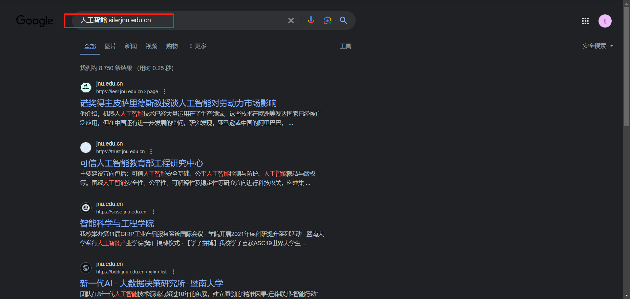The image size is (630, 299).
Task: Open result 智能科学与工程学院
Action: tap(117, 224)
